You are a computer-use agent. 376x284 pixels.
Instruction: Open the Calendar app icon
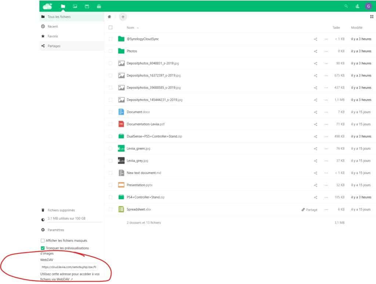point(87,6)
